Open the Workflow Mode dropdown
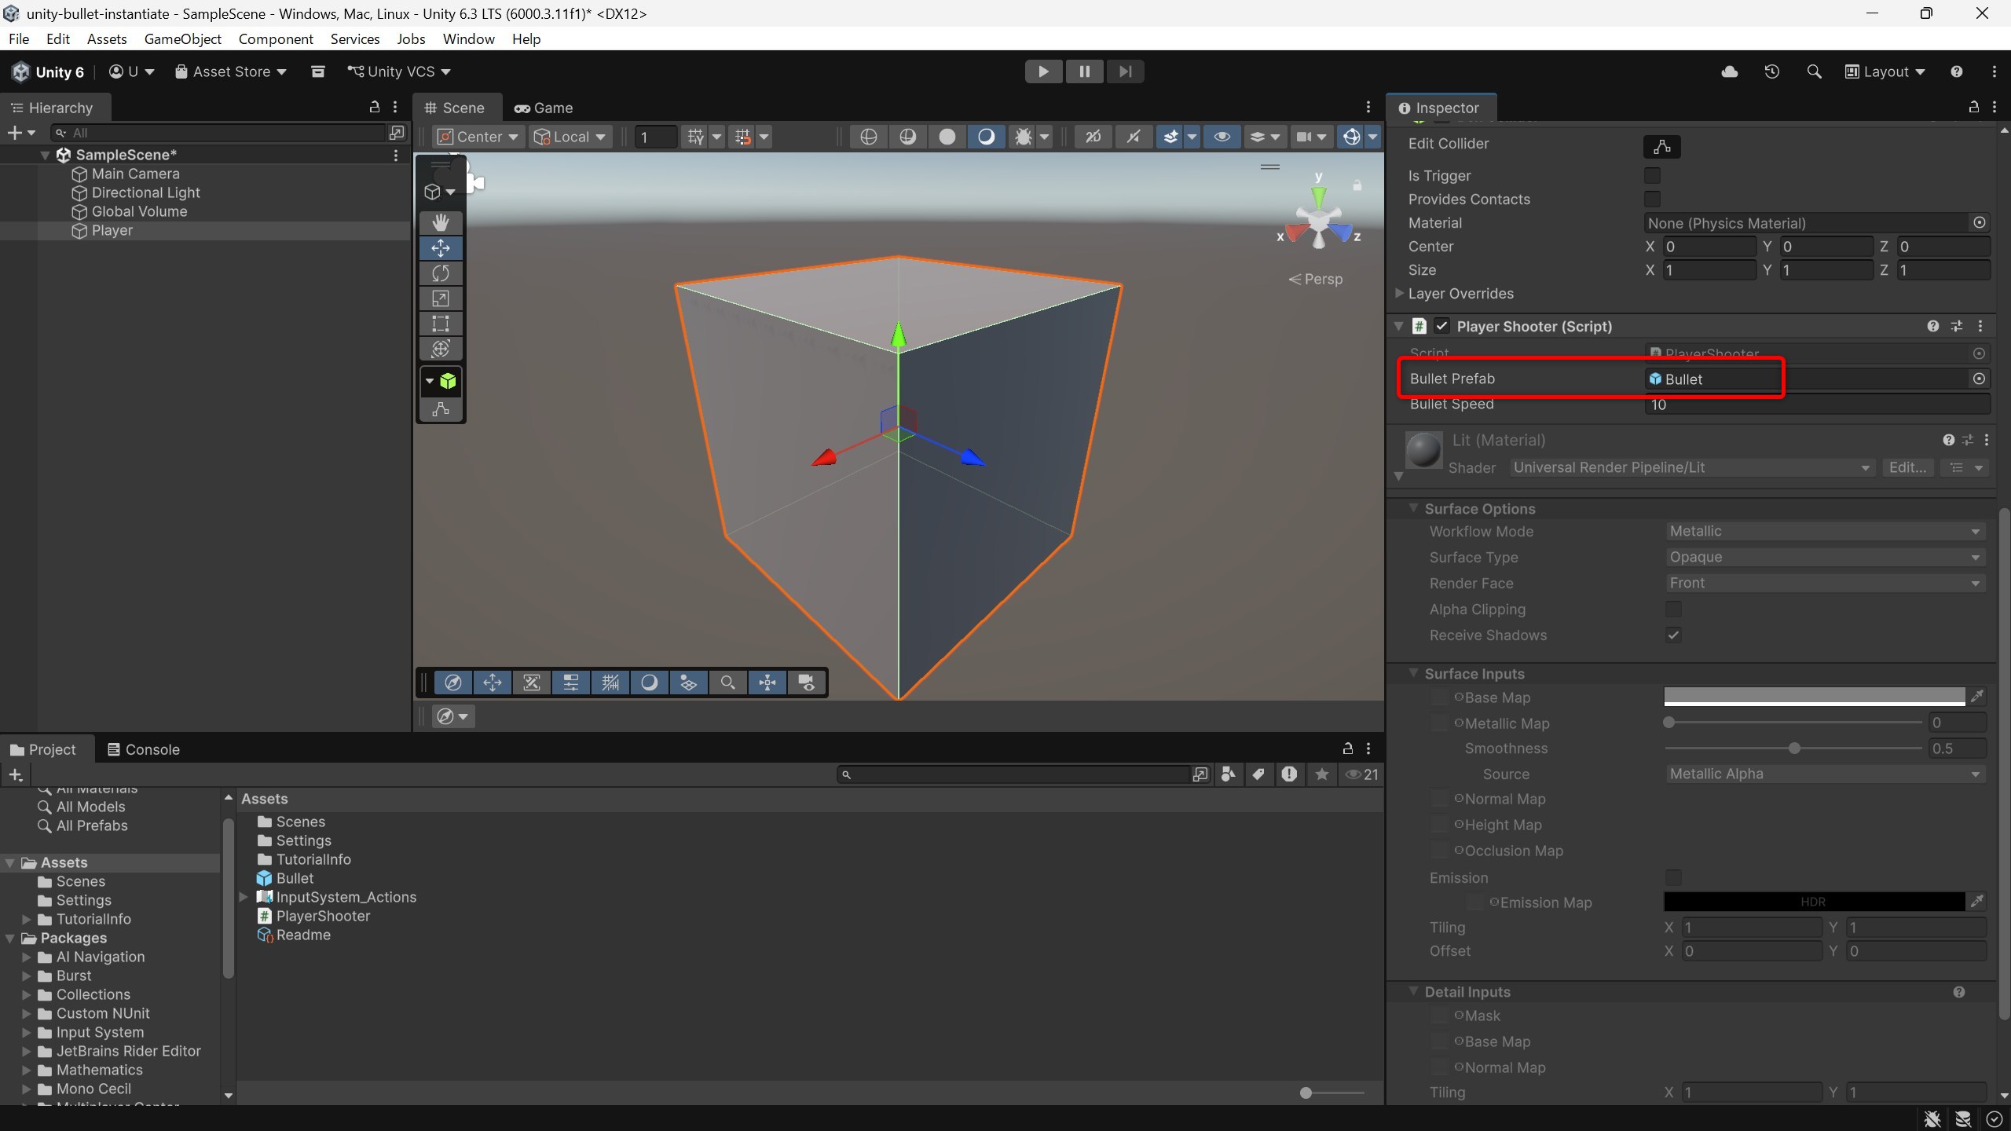 (x=1824, y=532)
